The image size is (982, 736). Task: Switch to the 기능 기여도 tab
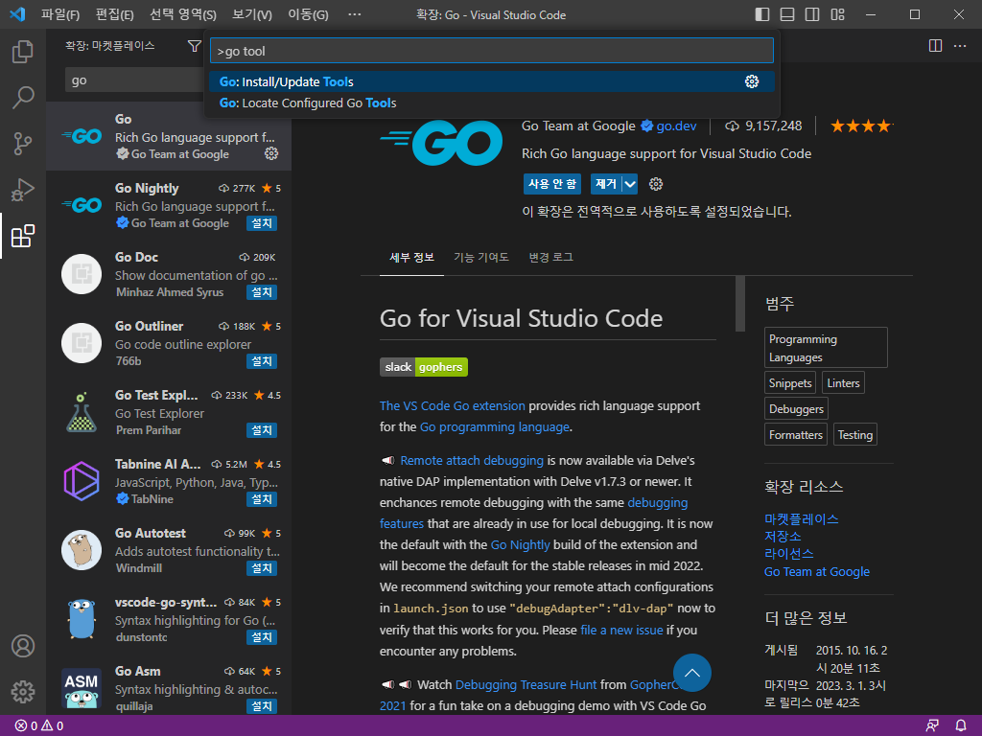(482, 257)
